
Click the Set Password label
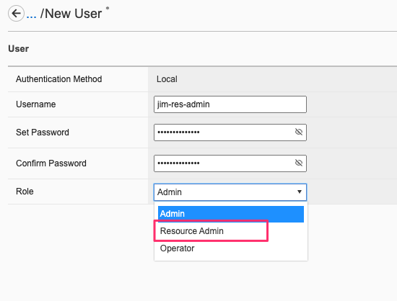43,132
